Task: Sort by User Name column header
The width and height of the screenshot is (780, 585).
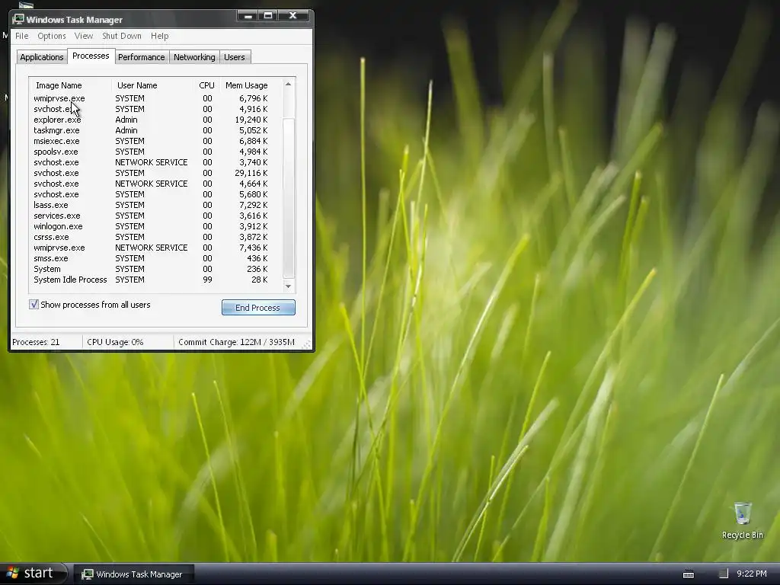Action: pyautogui.click(x=152, y=85)
